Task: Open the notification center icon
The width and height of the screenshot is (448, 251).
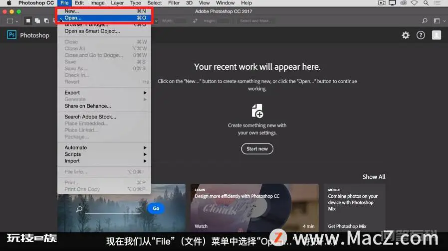Action: [437, 3]
